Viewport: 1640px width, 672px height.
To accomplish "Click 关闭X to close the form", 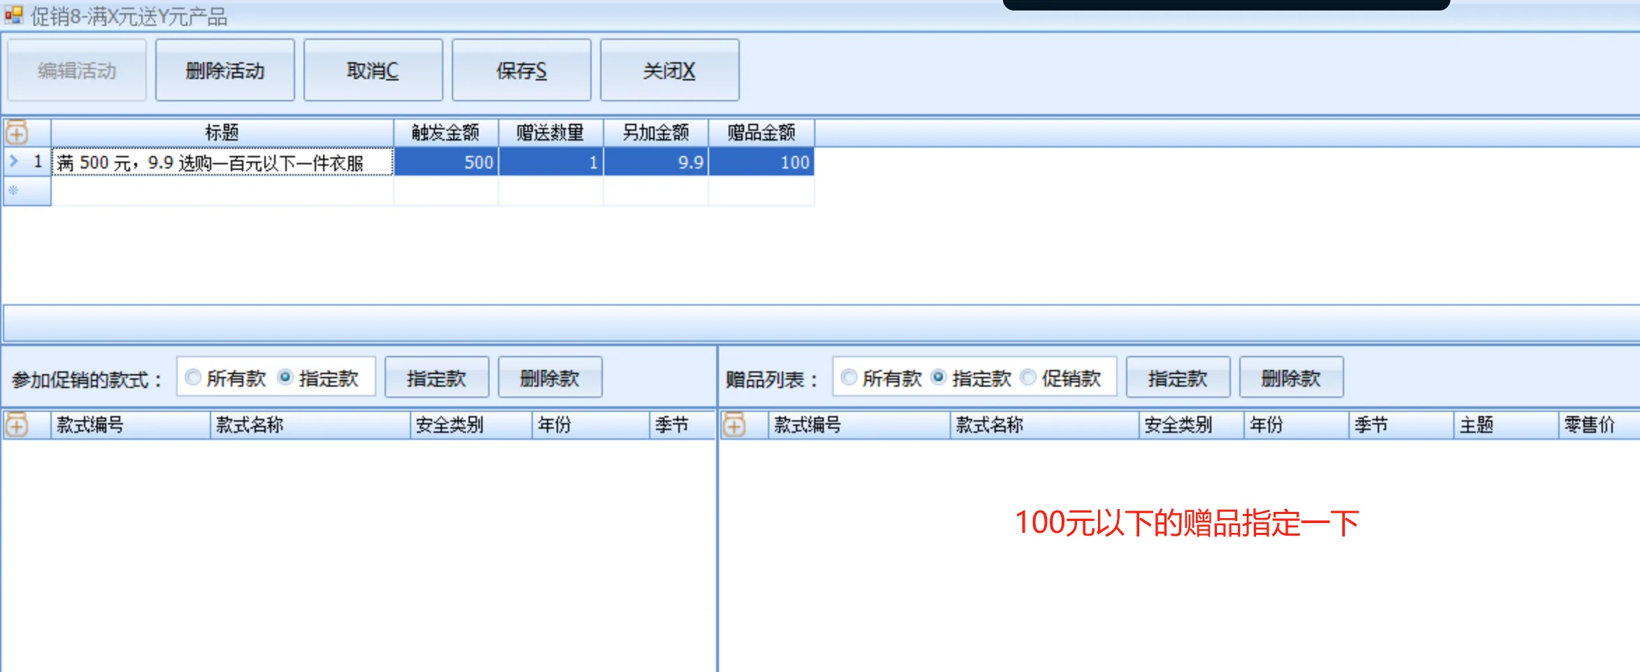I will pos(669,71).
